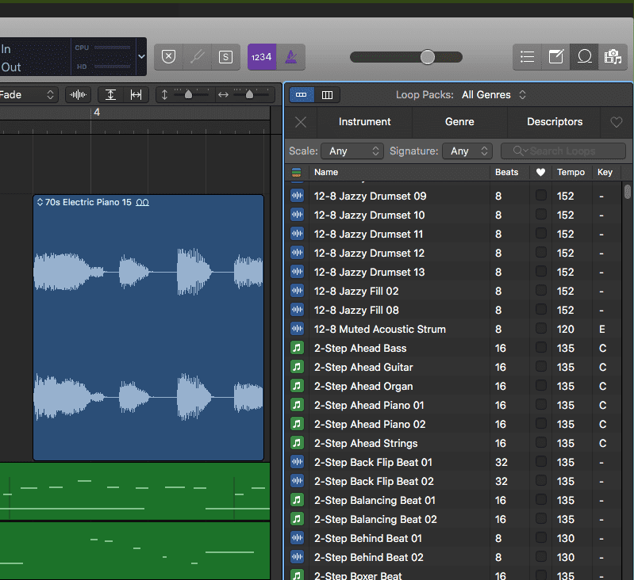Open the List Editors icon
Image resolution: width=634 pixels, height=580 pixels.
[x=527, y=57]
